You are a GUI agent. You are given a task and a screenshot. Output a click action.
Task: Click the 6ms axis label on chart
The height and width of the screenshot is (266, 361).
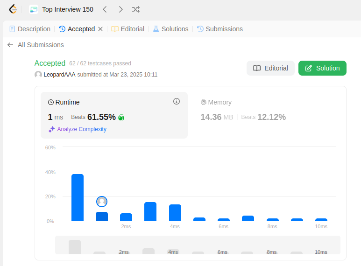point(224,226)
